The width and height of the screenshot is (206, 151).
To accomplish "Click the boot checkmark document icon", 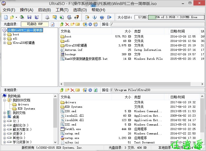I will pos(53,24).
